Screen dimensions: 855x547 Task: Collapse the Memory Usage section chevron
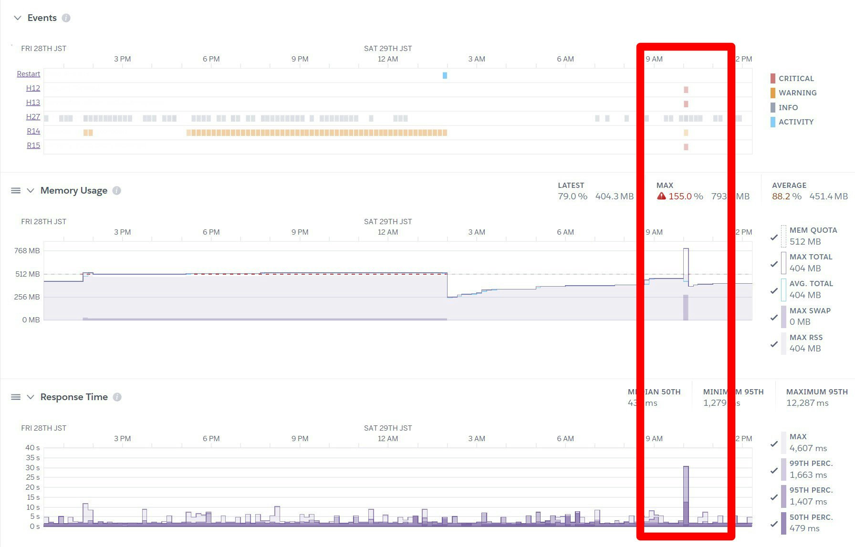click(31, 191)
